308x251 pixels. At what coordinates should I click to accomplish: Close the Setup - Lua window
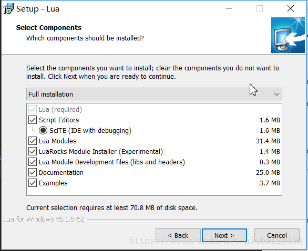point(291,8)
